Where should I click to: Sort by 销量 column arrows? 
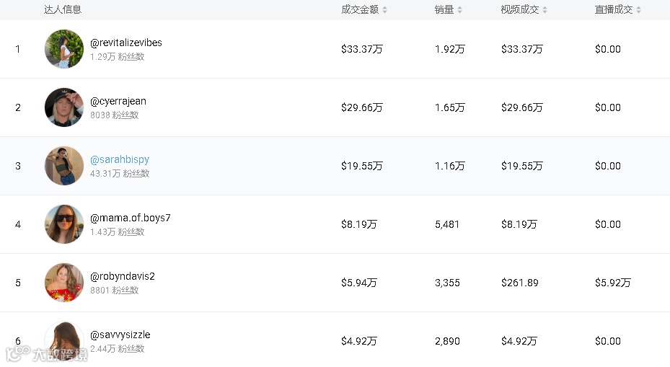(x=459, y=10)
